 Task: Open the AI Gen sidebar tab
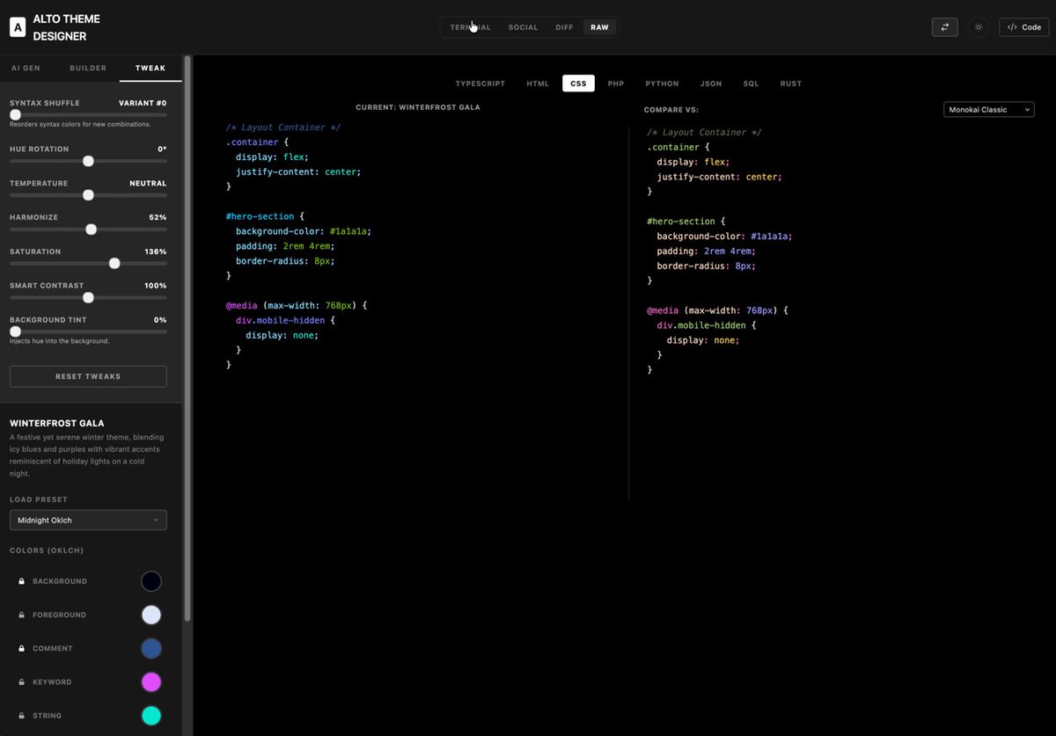point(26,68)
